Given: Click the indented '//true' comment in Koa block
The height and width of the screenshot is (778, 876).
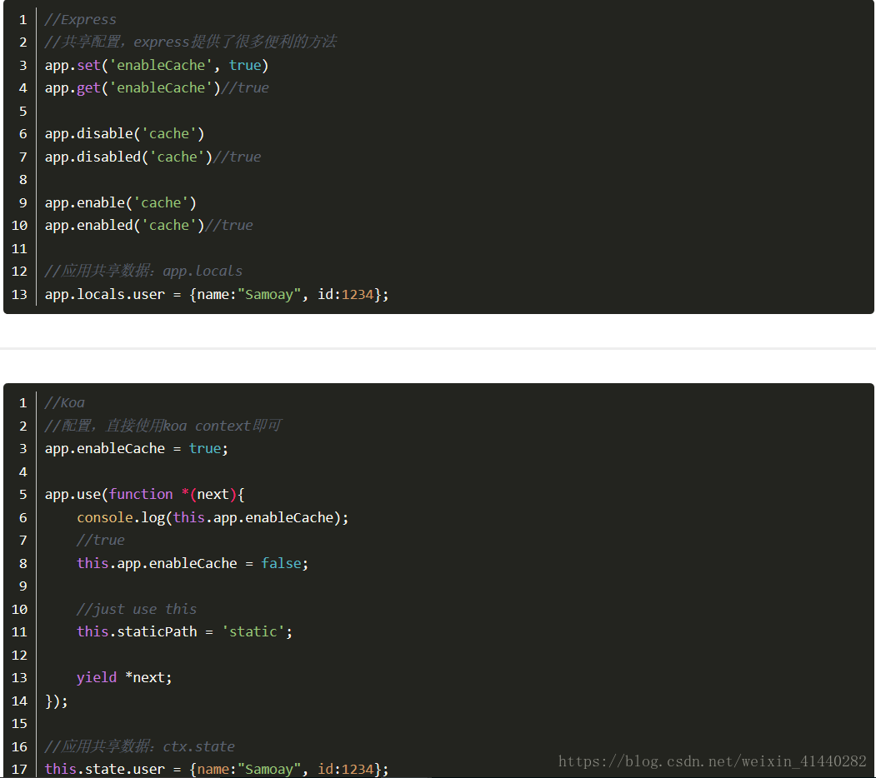Looking at the screenshot, I should tap(101, 541).
